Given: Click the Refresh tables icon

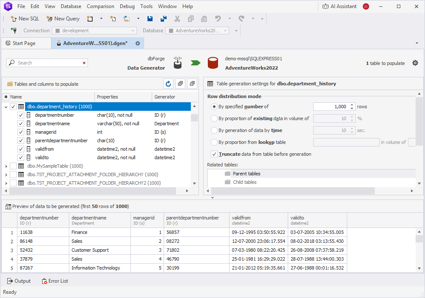Looking at the screenshot, I should (x=168, y=84).
